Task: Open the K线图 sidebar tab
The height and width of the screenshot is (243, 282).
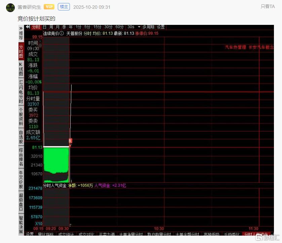Action: pyautogui.click(x=21, y=69)
